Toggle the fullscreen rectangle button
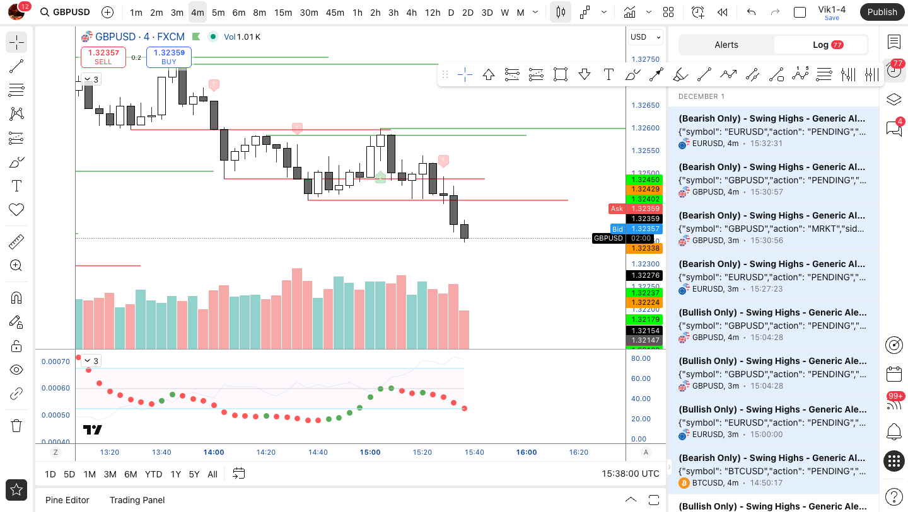The image size is (908, 512). click(800, 12)
